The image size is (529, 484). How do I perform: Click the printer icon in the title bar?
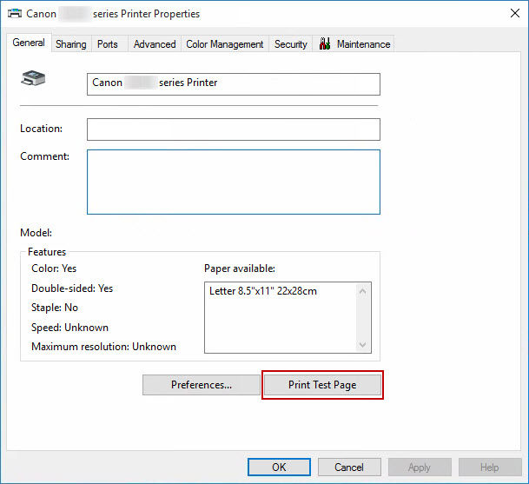[15, 14]
